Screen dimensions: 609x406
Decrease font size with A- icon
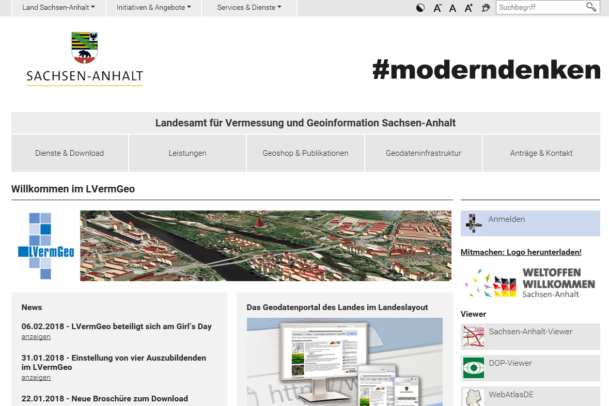pos(438,8)
